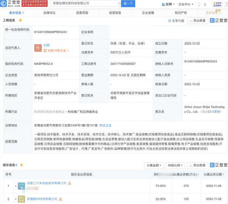The image size is (228, 204).
Task: Switch to 历史信息 tab
Action: tap(212, 13)
